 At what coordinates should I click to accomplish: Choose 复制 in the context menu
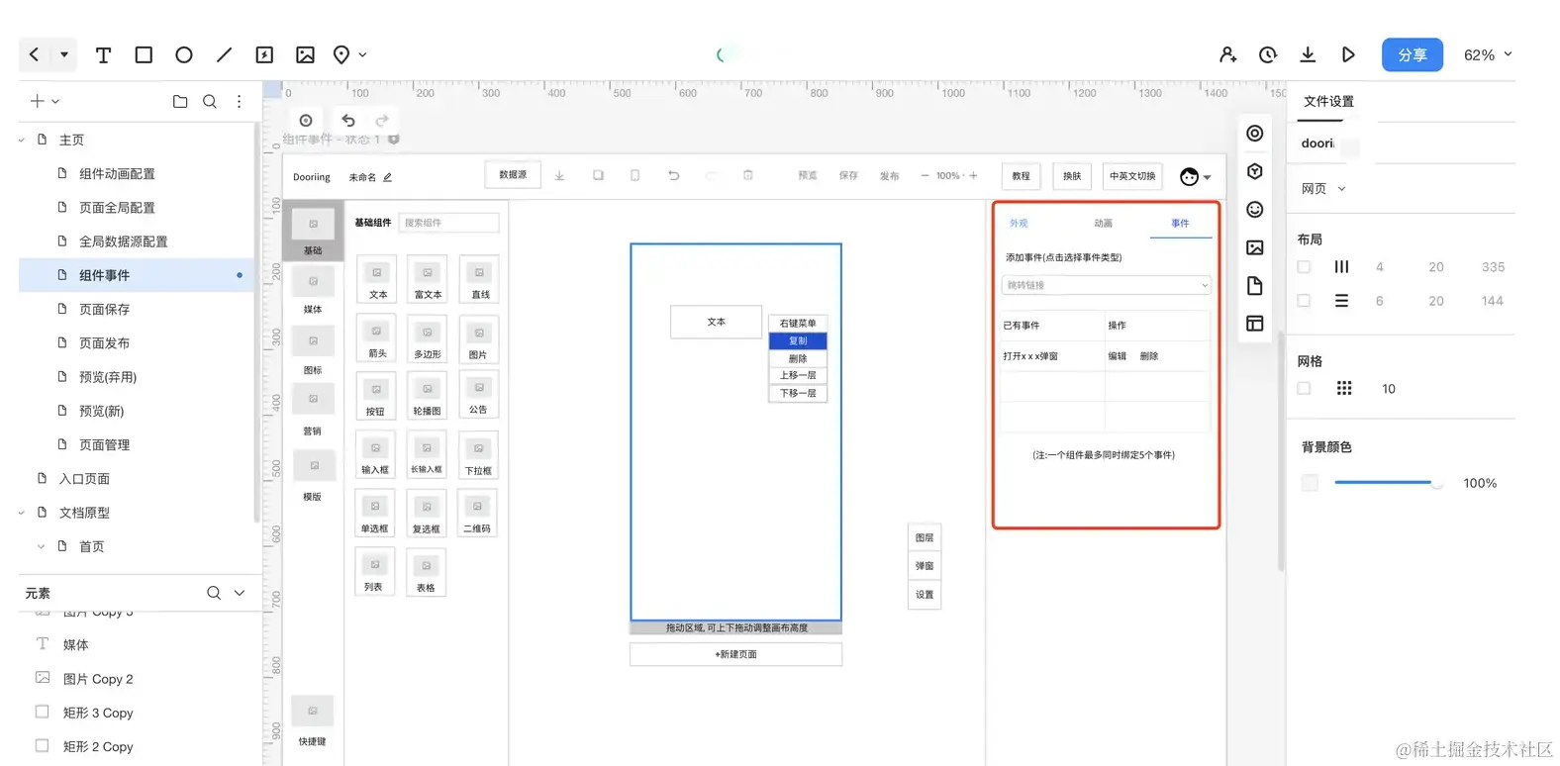798,340
